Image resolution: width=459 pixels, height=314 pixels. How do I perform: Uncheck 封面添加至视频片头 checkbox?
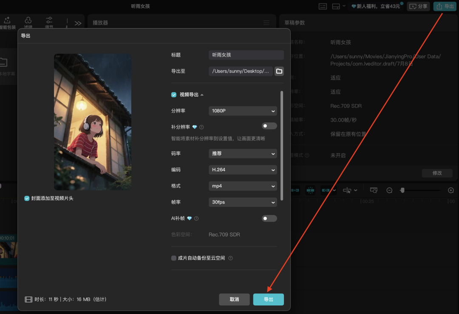[x=27, y=198]
